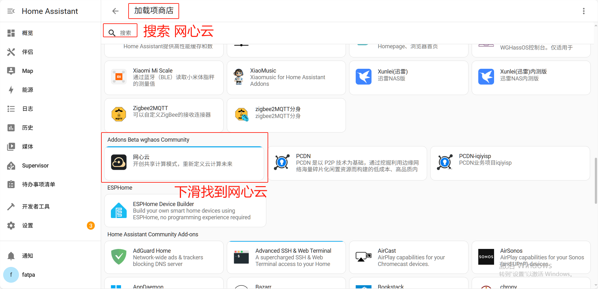
Task: Open the 日志 logbook page
Action: (x=51, y=109)
